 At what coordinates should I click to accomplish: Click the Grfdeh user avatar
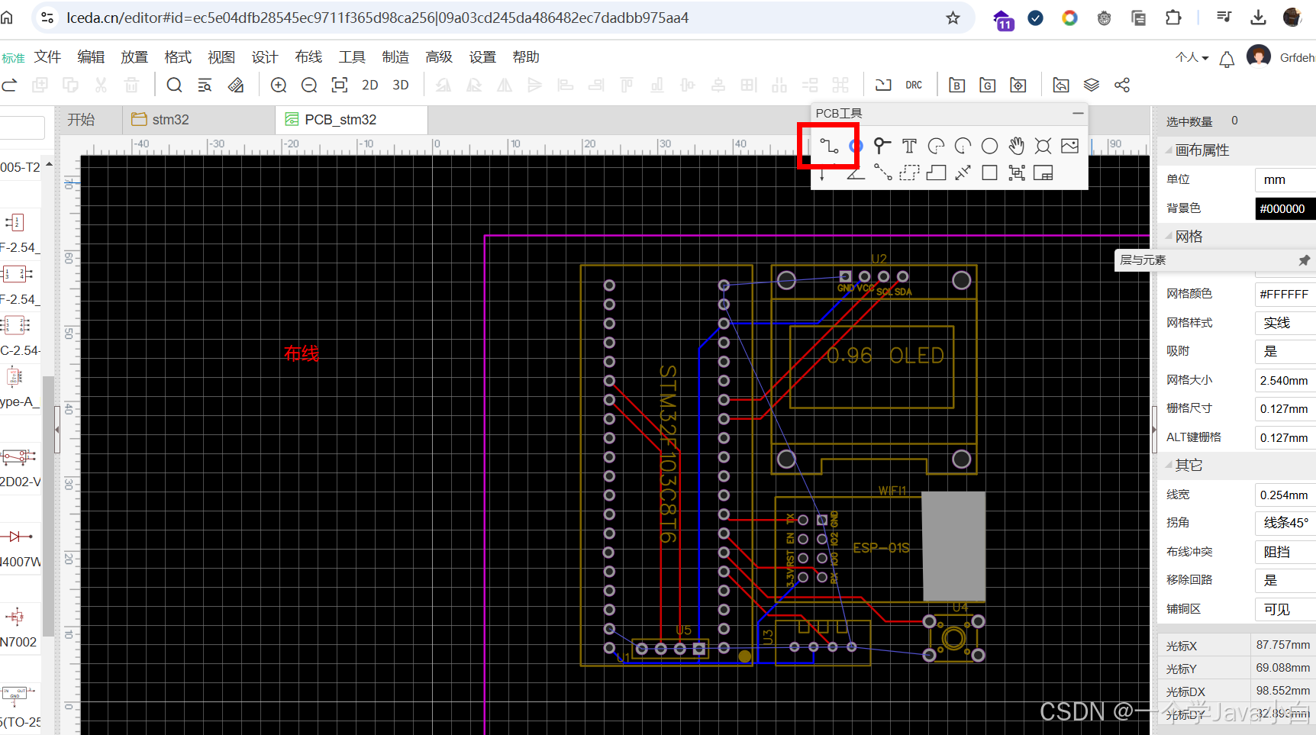pyautogui.click(x=1259, y=56)
